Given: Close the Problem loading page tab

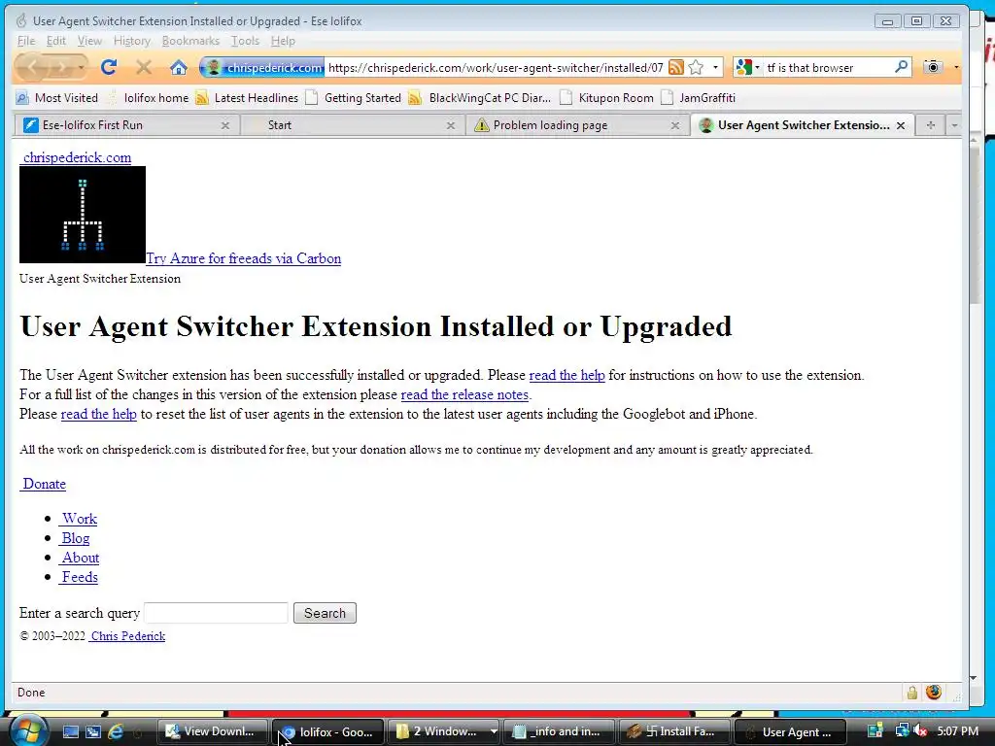Looking at the screenshot, I should pyautogui.click(x=675, y=125).
